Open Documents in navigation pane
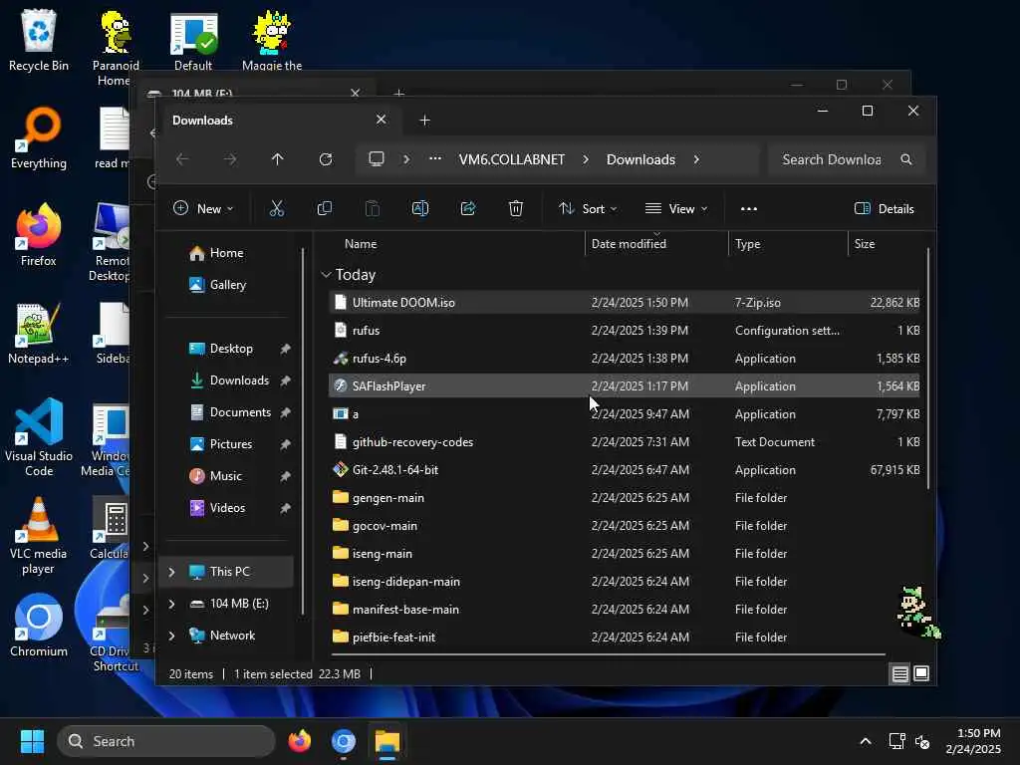Screen dimensions: 1020x765 [230, 412]
